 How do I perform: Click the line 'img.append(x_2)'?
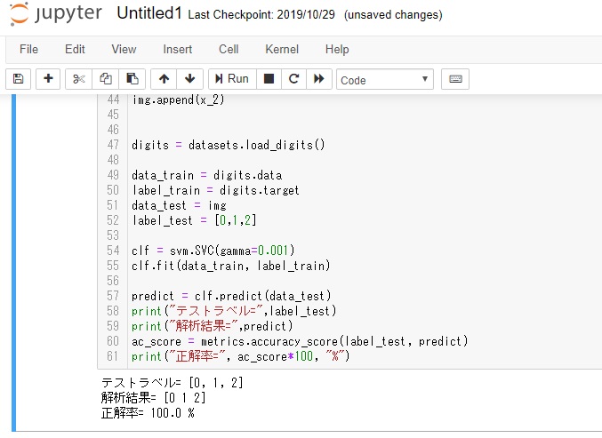point(178,100)
